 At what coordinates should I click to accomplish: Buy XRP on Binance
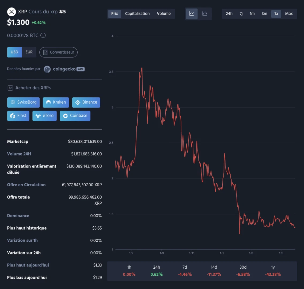86,102
